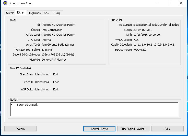Viewport: 188px width, 136px height.
Task: Click the 'Generic PnP Monitor' value
Action: coord(54,60)
